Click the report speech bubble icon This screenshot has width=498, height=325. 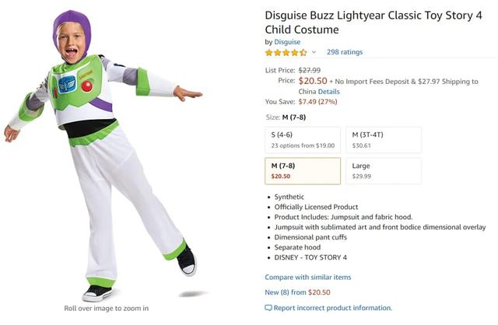coord(268,308)
